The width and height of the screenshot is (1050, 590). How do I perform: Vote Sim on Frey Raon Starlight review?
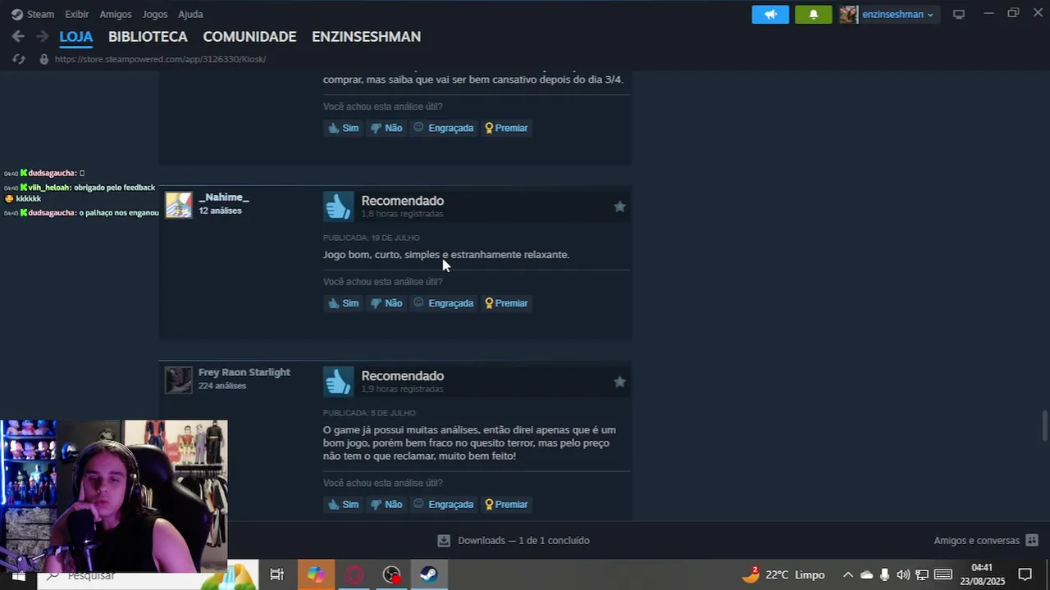[343, 505]
